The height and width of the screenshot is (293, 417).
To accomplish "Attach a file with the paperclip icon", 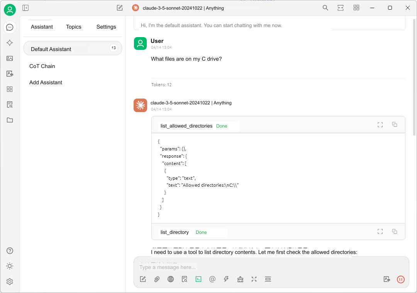I will [x=157, y=279].
